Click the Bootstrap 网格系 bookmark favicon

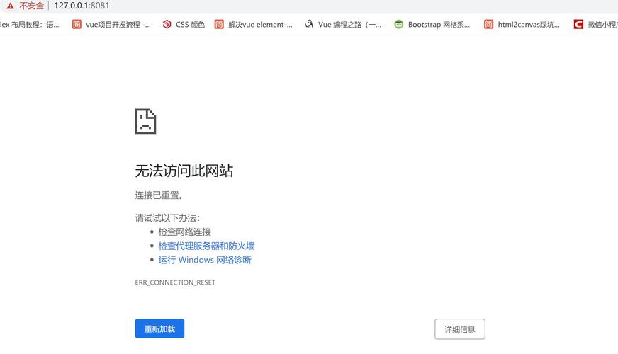click(x=399, y=24)
